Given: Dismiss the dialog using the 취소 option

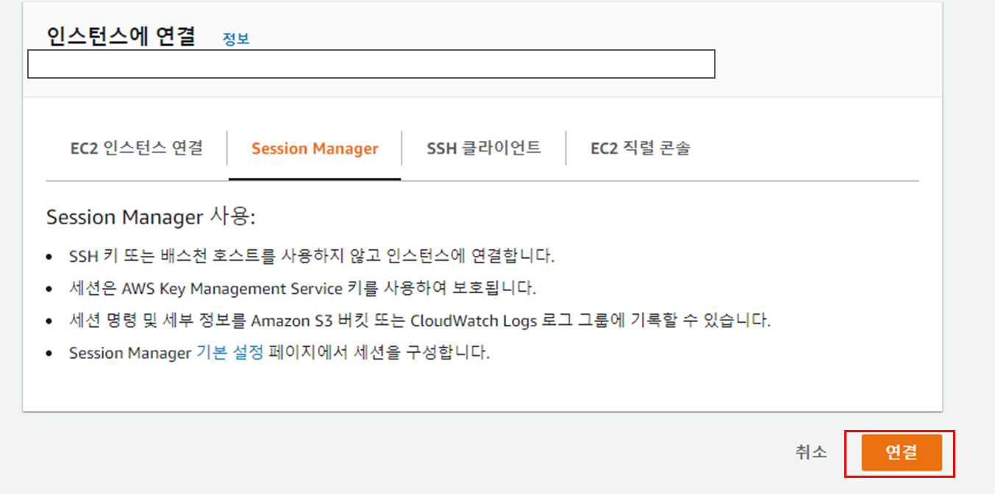Looking at the screenshot, I should tap(810, 453).
